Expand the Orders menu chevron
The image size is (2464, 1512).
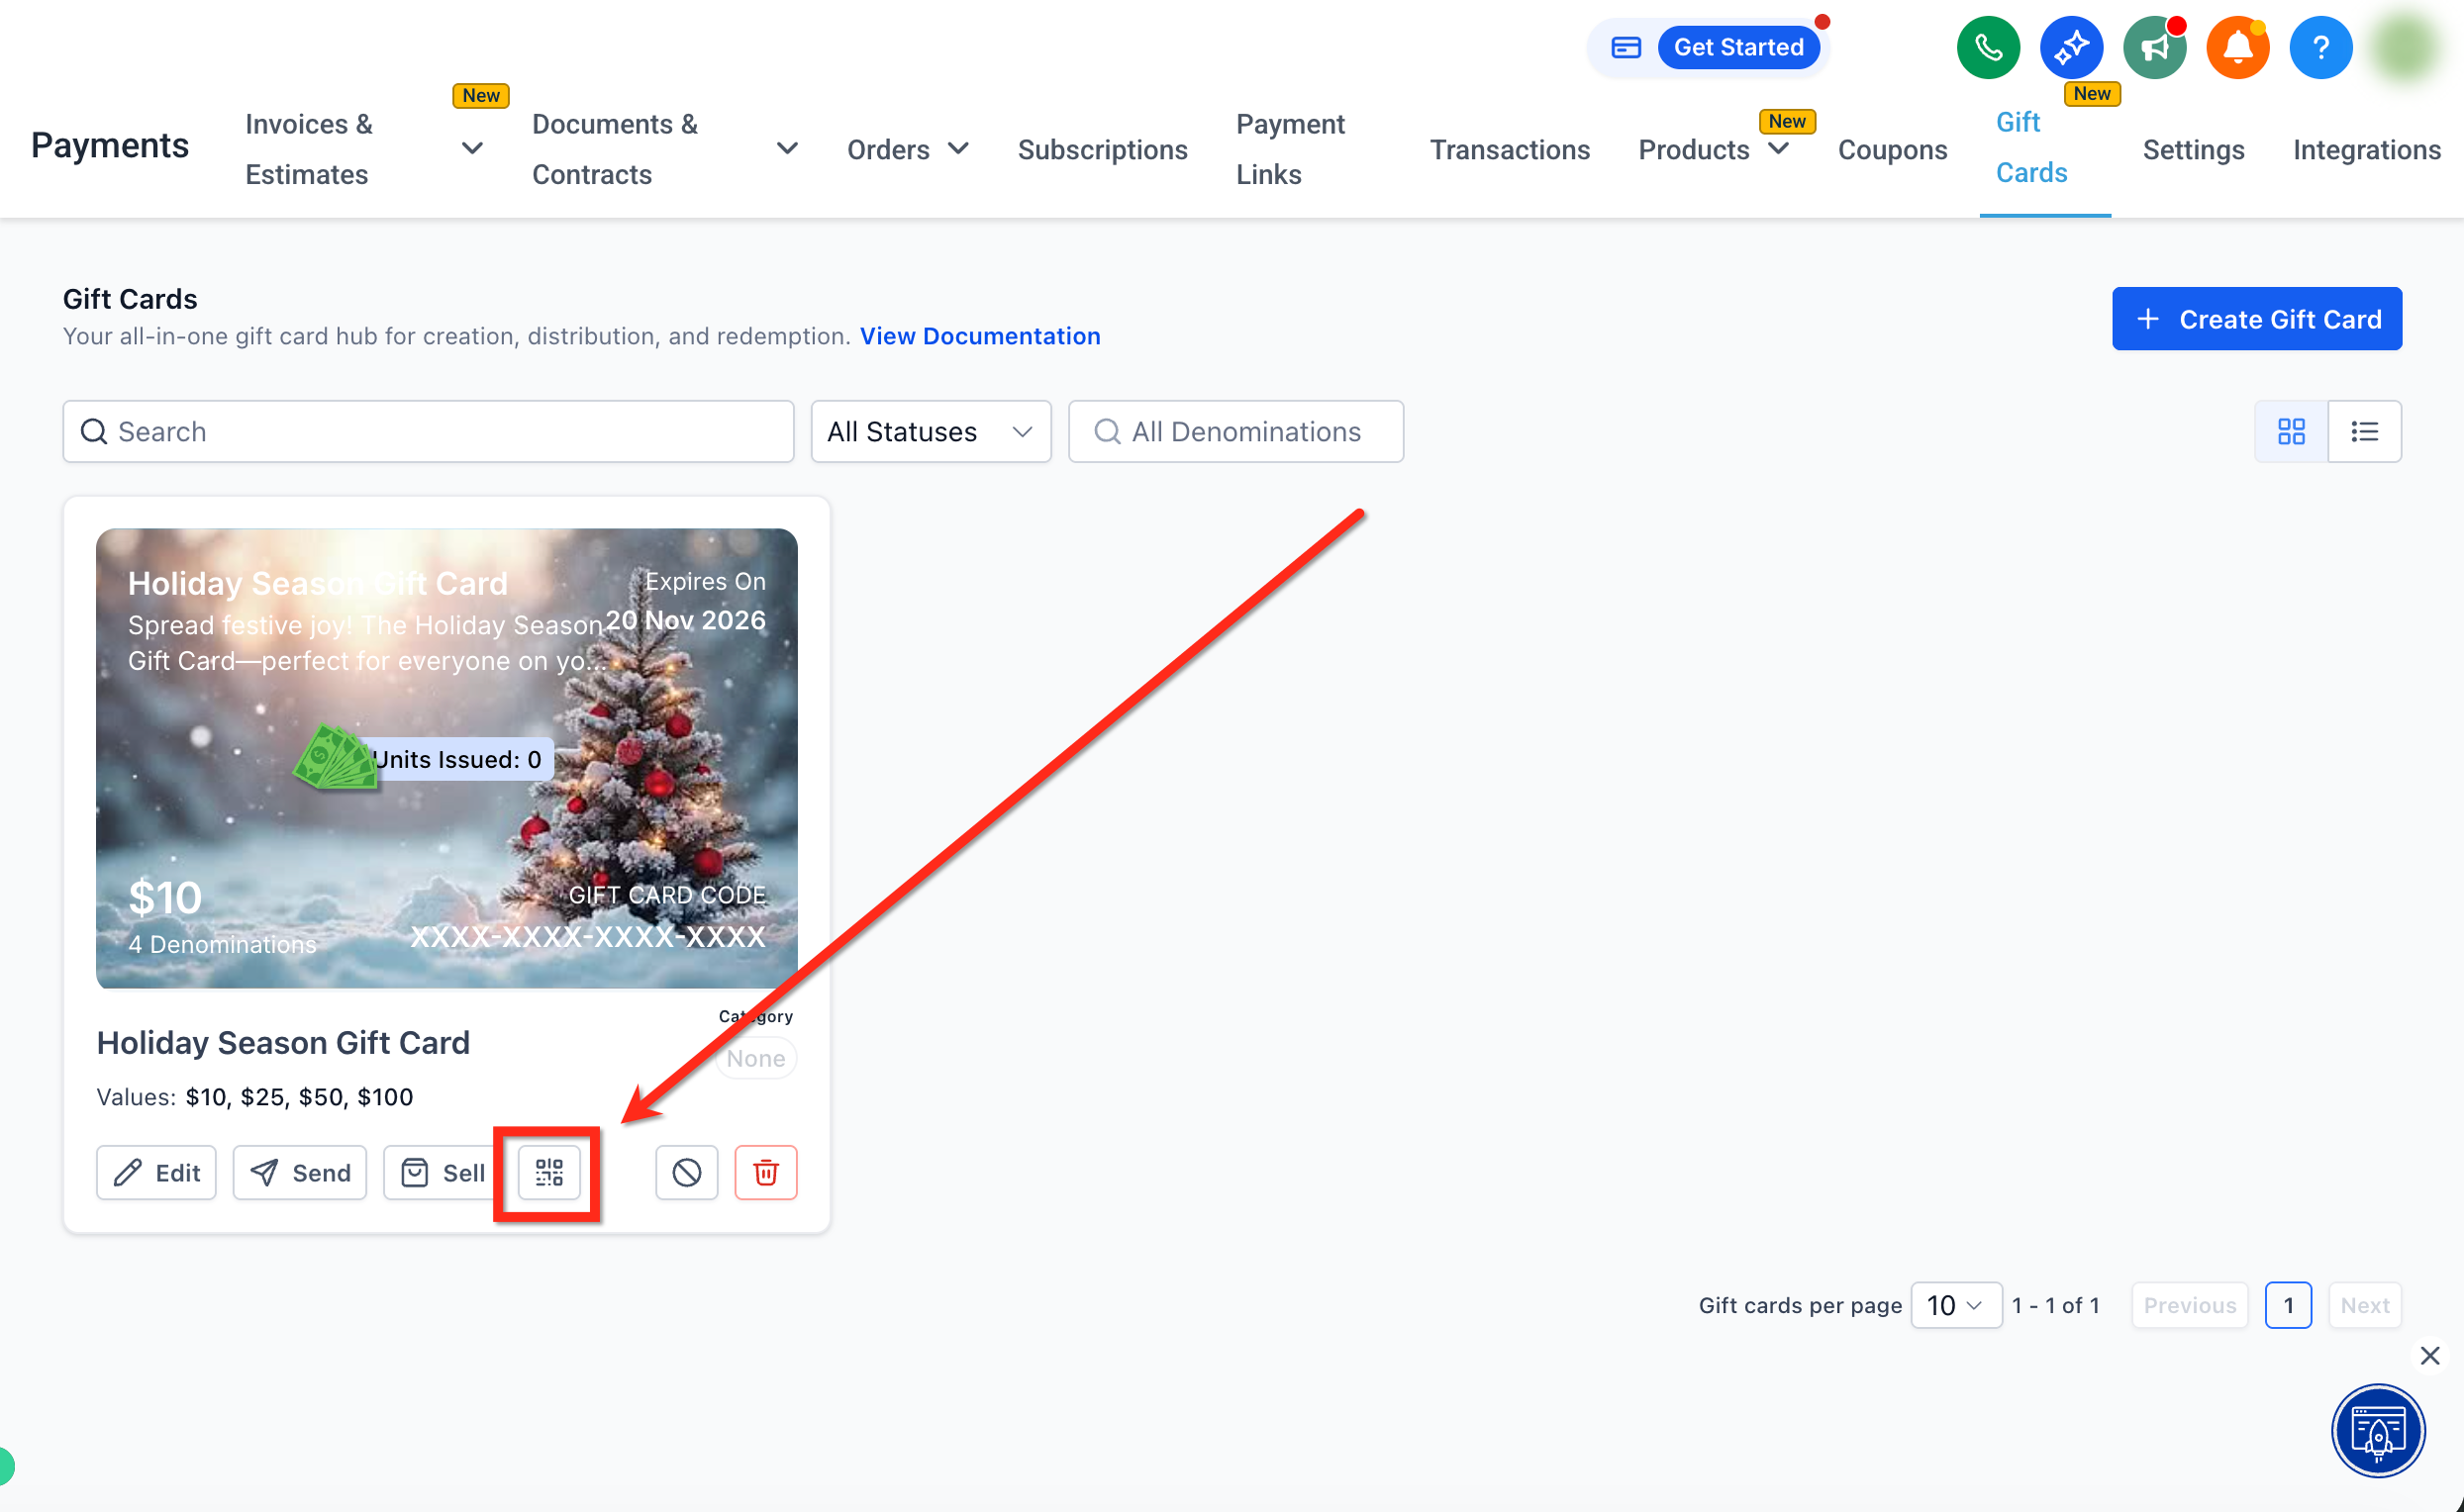click(x=958, y=149)
